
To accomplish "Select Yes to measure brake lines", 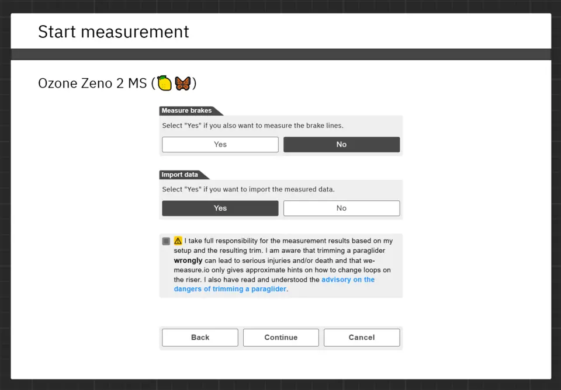I will click(x=220, y=144).
